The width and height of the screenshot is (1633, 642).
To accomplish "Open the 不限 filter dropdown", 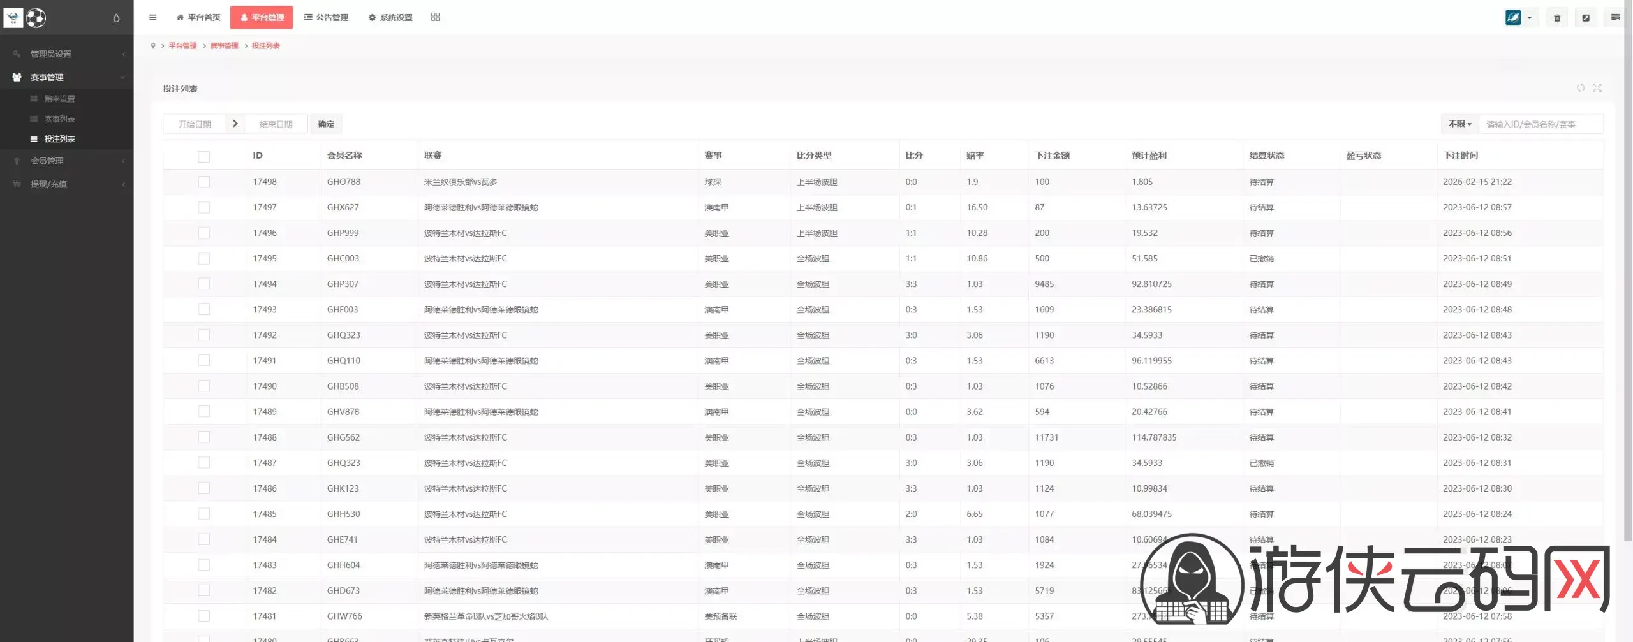I will tap(1459, 124).
